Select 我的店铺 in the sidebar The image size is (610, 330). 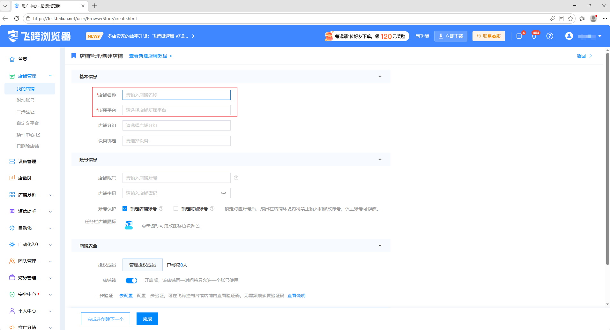click(30, 89)
